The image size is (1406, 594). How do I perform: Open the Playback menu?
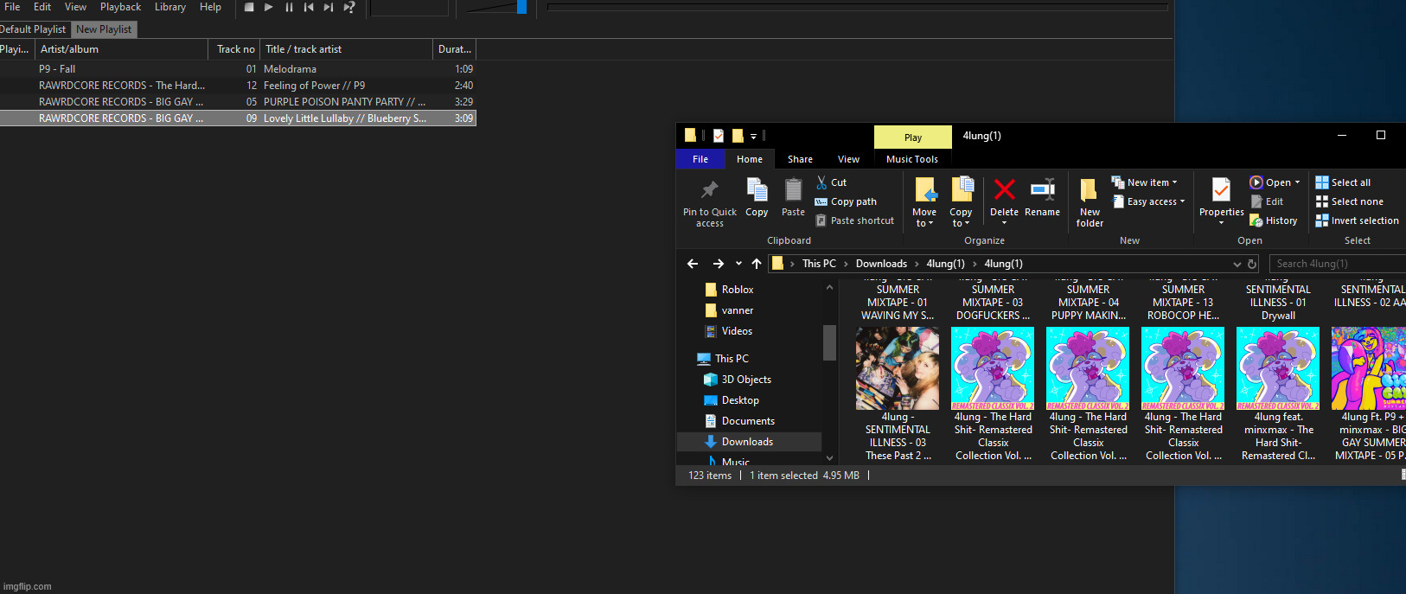(x=120, y=7)
